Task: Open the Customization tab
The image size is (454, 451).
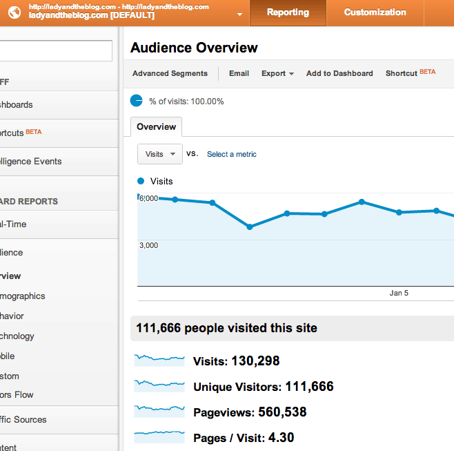Action: click(375, 12)
